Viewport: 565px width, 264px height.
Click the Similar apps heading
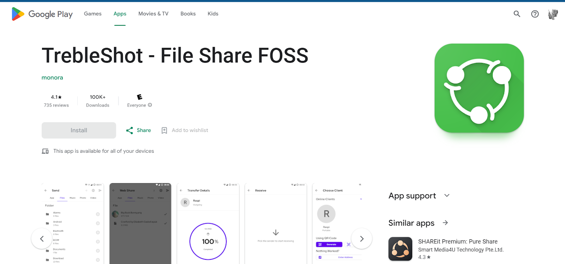point(411,223)
